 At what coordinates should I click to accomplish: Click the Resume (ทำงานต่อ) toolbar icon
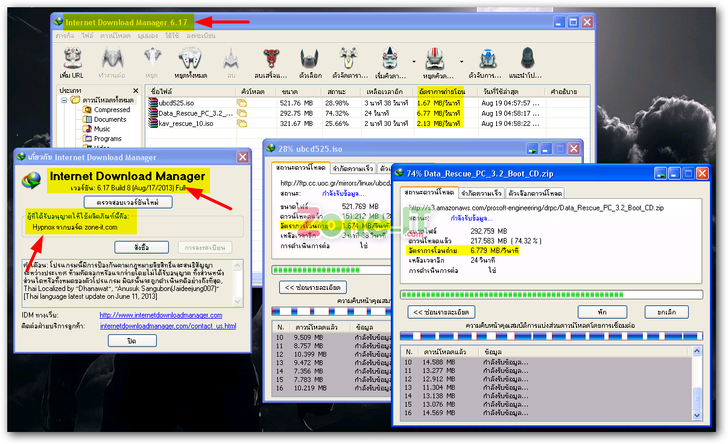click(112, 58)
